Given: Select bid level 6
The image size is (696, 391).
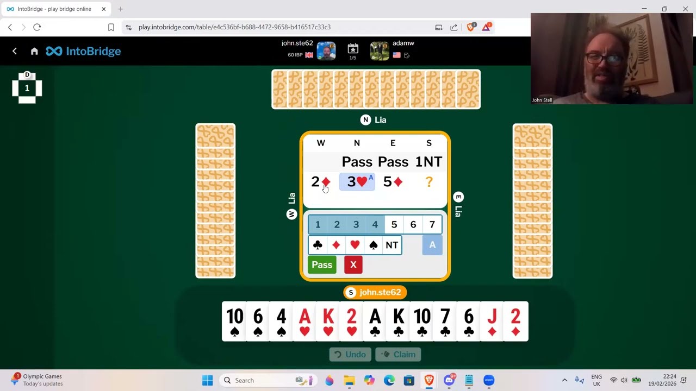Looking at the screenshot, I should 413,224.
